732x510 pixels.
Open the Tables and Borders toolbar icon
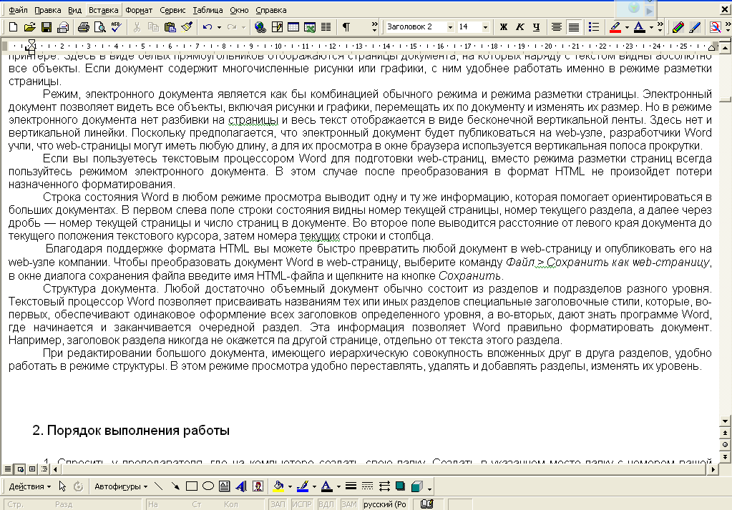click(x=277, y=27)
